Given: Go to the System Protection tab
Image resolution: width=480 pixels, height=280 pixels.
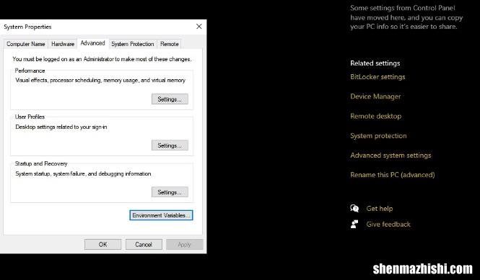Looking at the screenshot, I should click(x=133, y=44).
